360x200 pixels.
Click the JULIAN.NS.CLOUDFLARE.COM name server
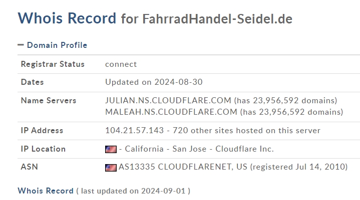[168, 100]
